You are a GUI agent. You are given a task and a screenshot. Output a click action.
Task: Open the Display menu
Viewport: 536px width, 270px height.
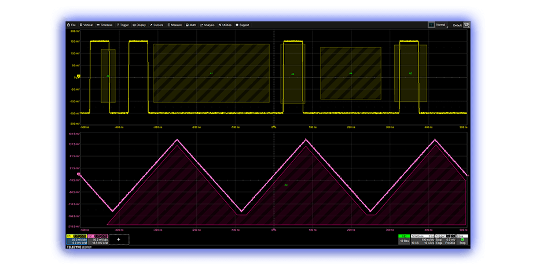(139, 25)
